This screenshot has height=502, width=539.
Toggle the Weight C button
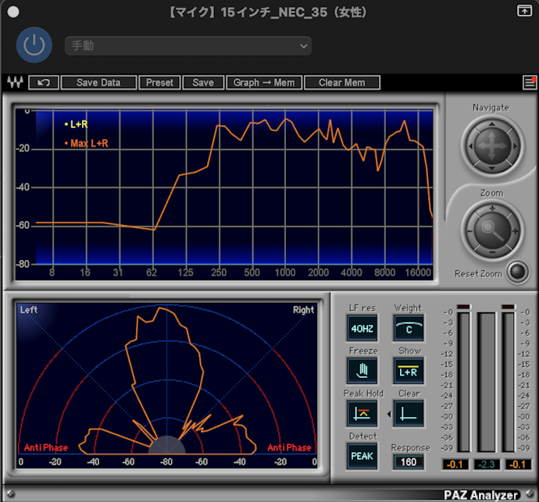coord(409,329)
